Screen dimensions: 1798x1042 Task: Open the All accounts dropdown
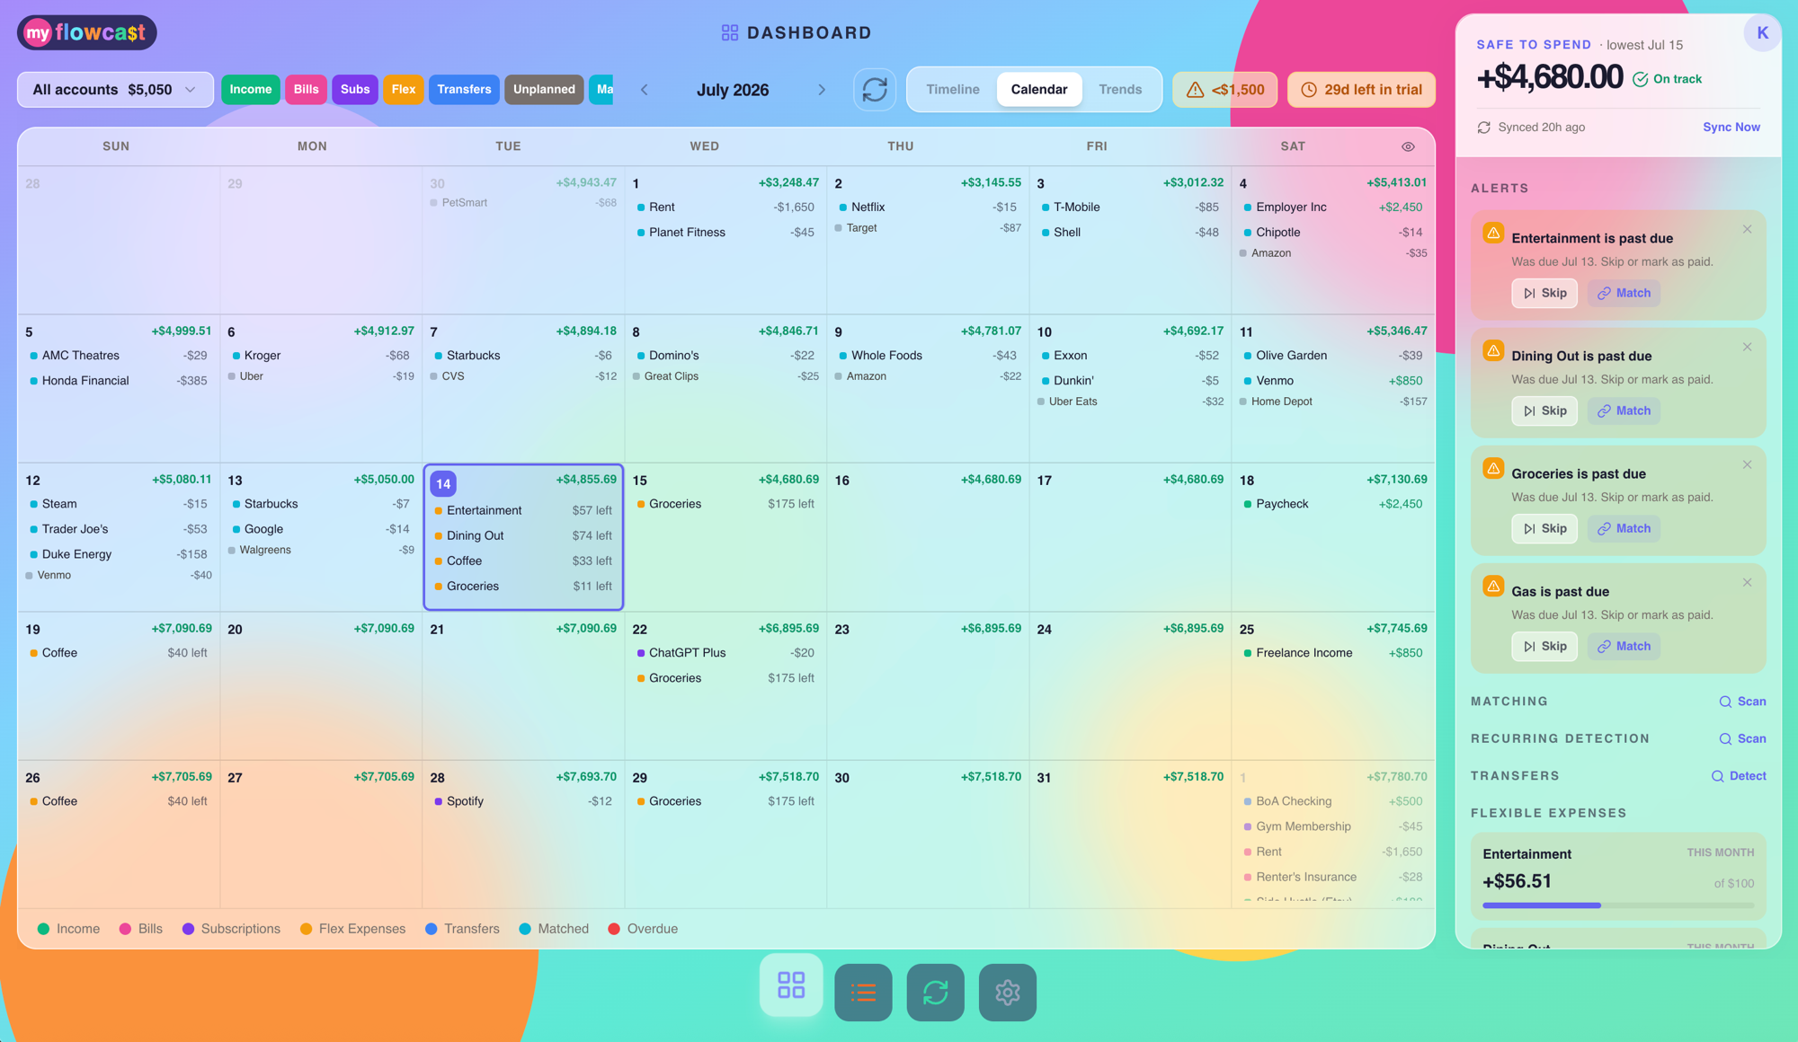point(115,90)
